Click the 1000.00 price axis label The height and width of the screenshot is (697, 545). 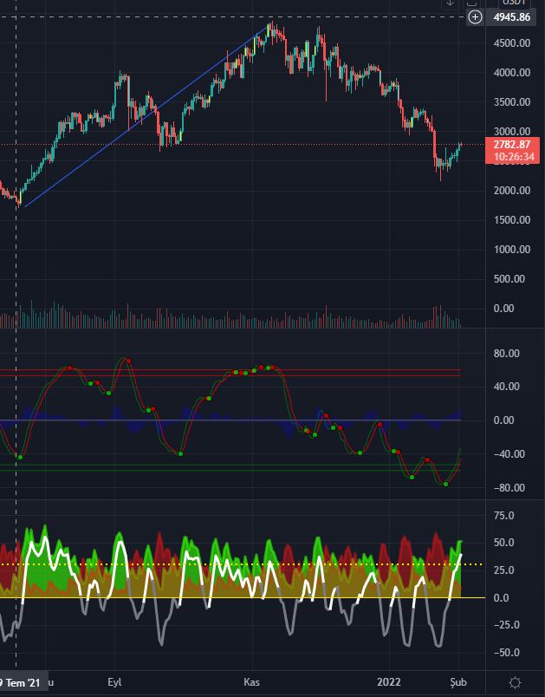click(512, 249)
